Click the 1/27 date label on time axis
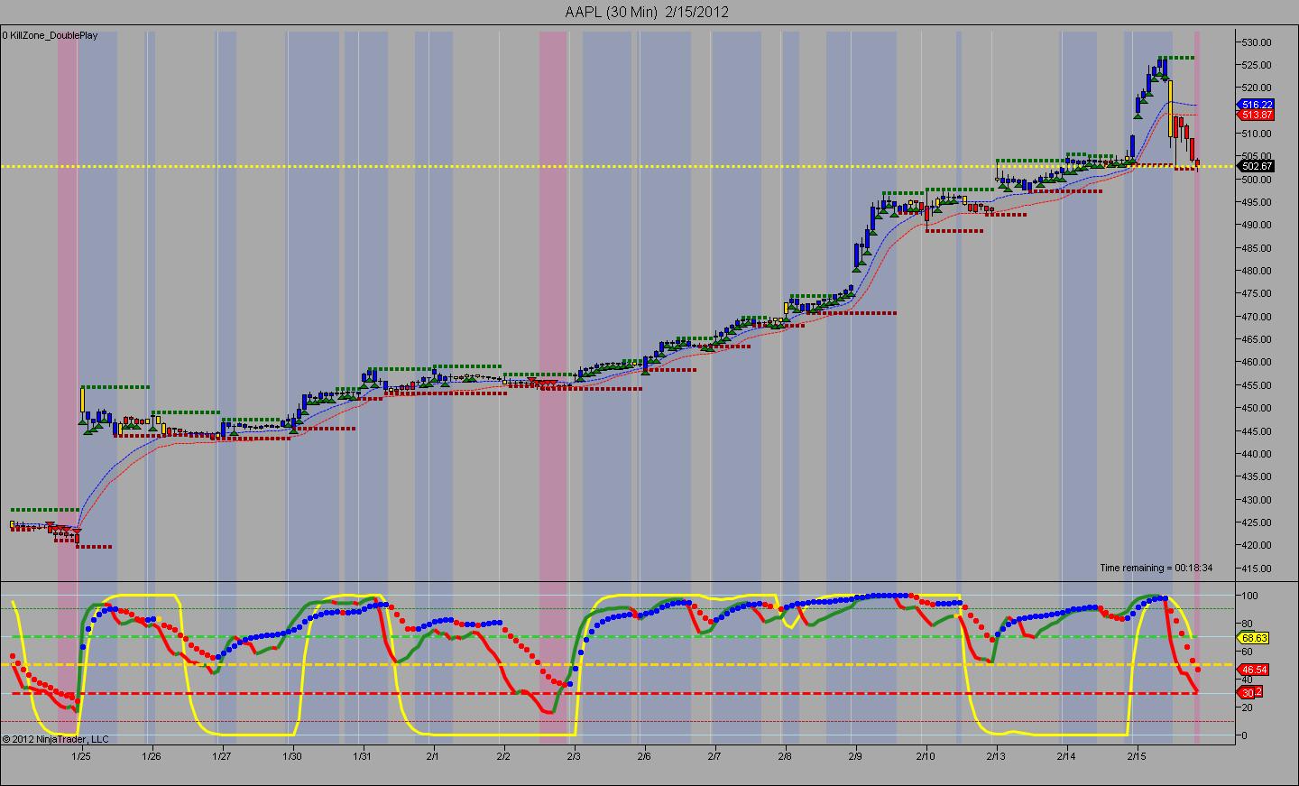The width and height of the screenshot is (1299, 786). (222, 756)
